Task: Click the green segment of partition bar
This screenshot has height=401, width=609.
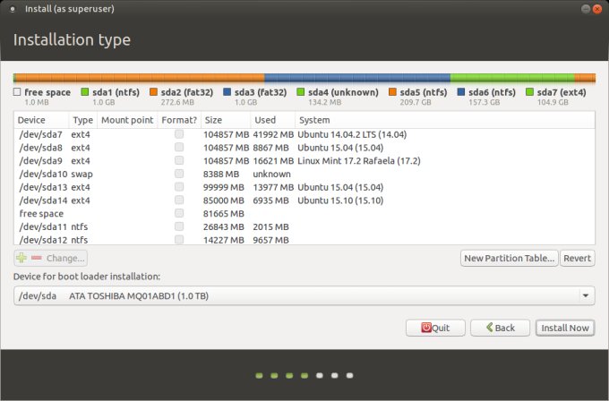Action: click(512, 78)
